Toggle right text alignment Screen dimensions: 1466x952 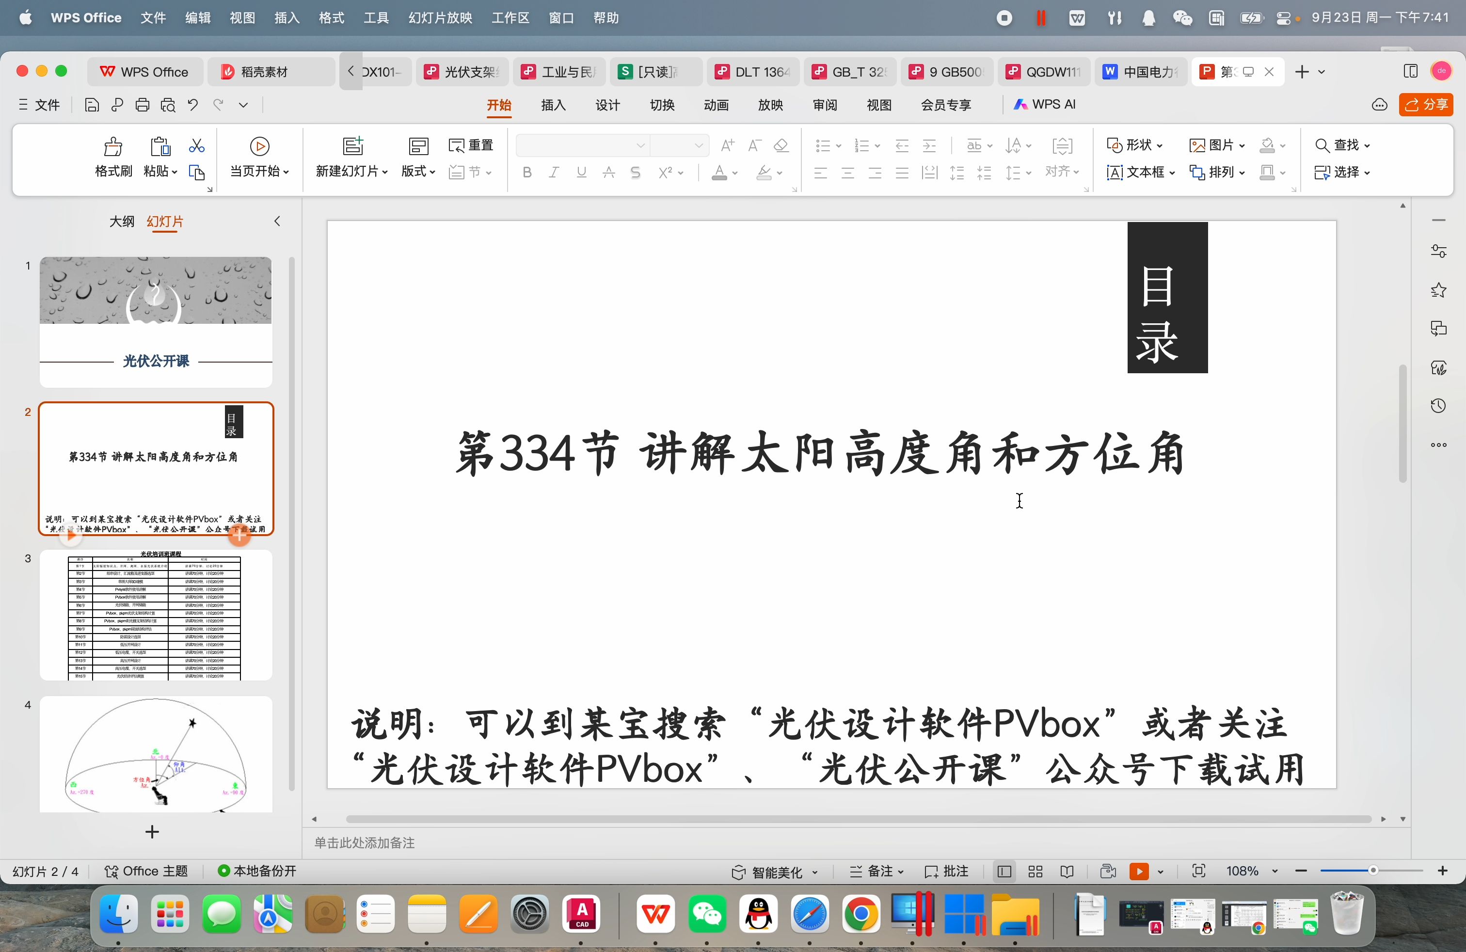(875, 173)
